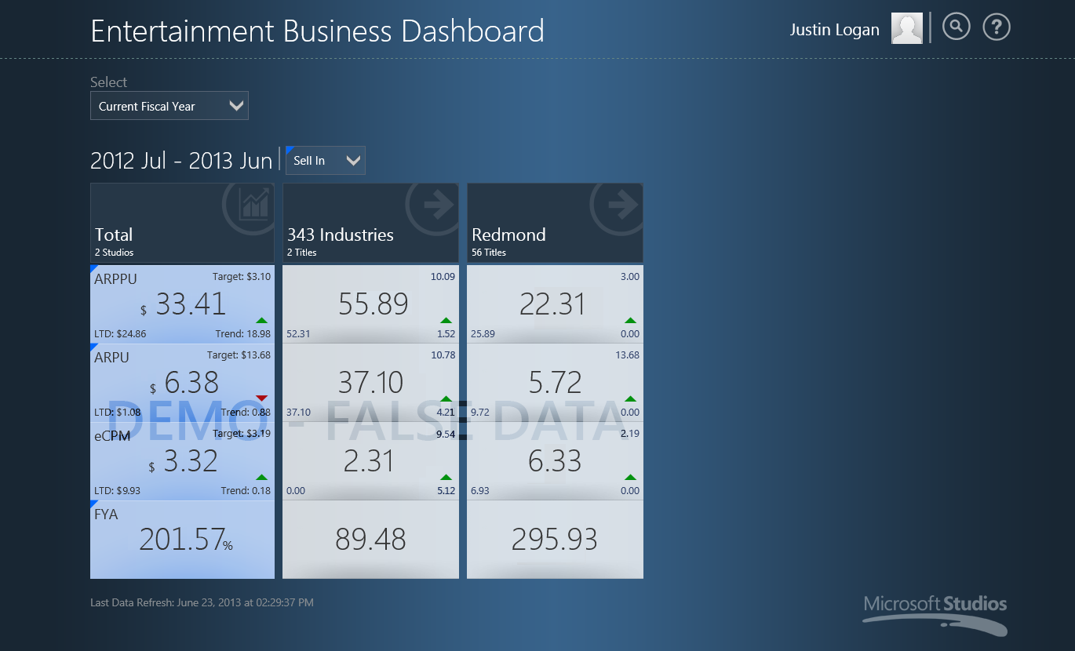Click the 37.10 large value for 343 Industries
This screenshot has width=1075, height=651.
pyautogui.click(x=370, y=382)
